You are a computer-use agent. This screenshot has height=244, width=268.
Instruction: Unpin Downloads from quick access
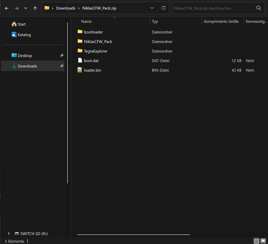pyautogui.click(x=62, y=66)
